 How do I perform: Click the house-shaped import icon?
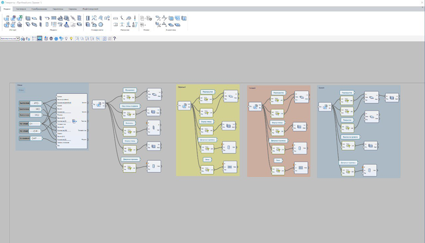tap(20, 25)
